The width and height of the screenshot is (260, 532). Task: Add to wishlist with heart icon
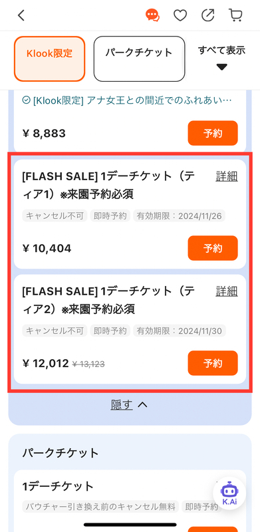tap(180, 15)
